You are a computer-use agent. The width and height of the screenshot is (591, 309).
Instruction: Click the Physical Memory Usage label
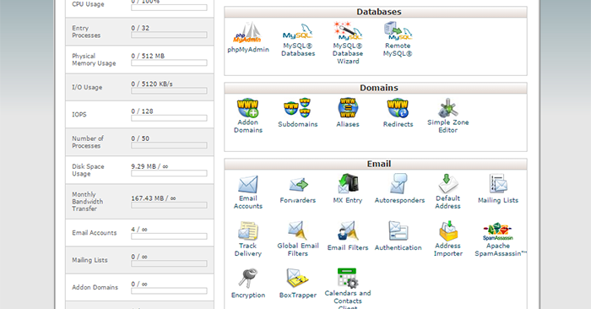[94, 60]
